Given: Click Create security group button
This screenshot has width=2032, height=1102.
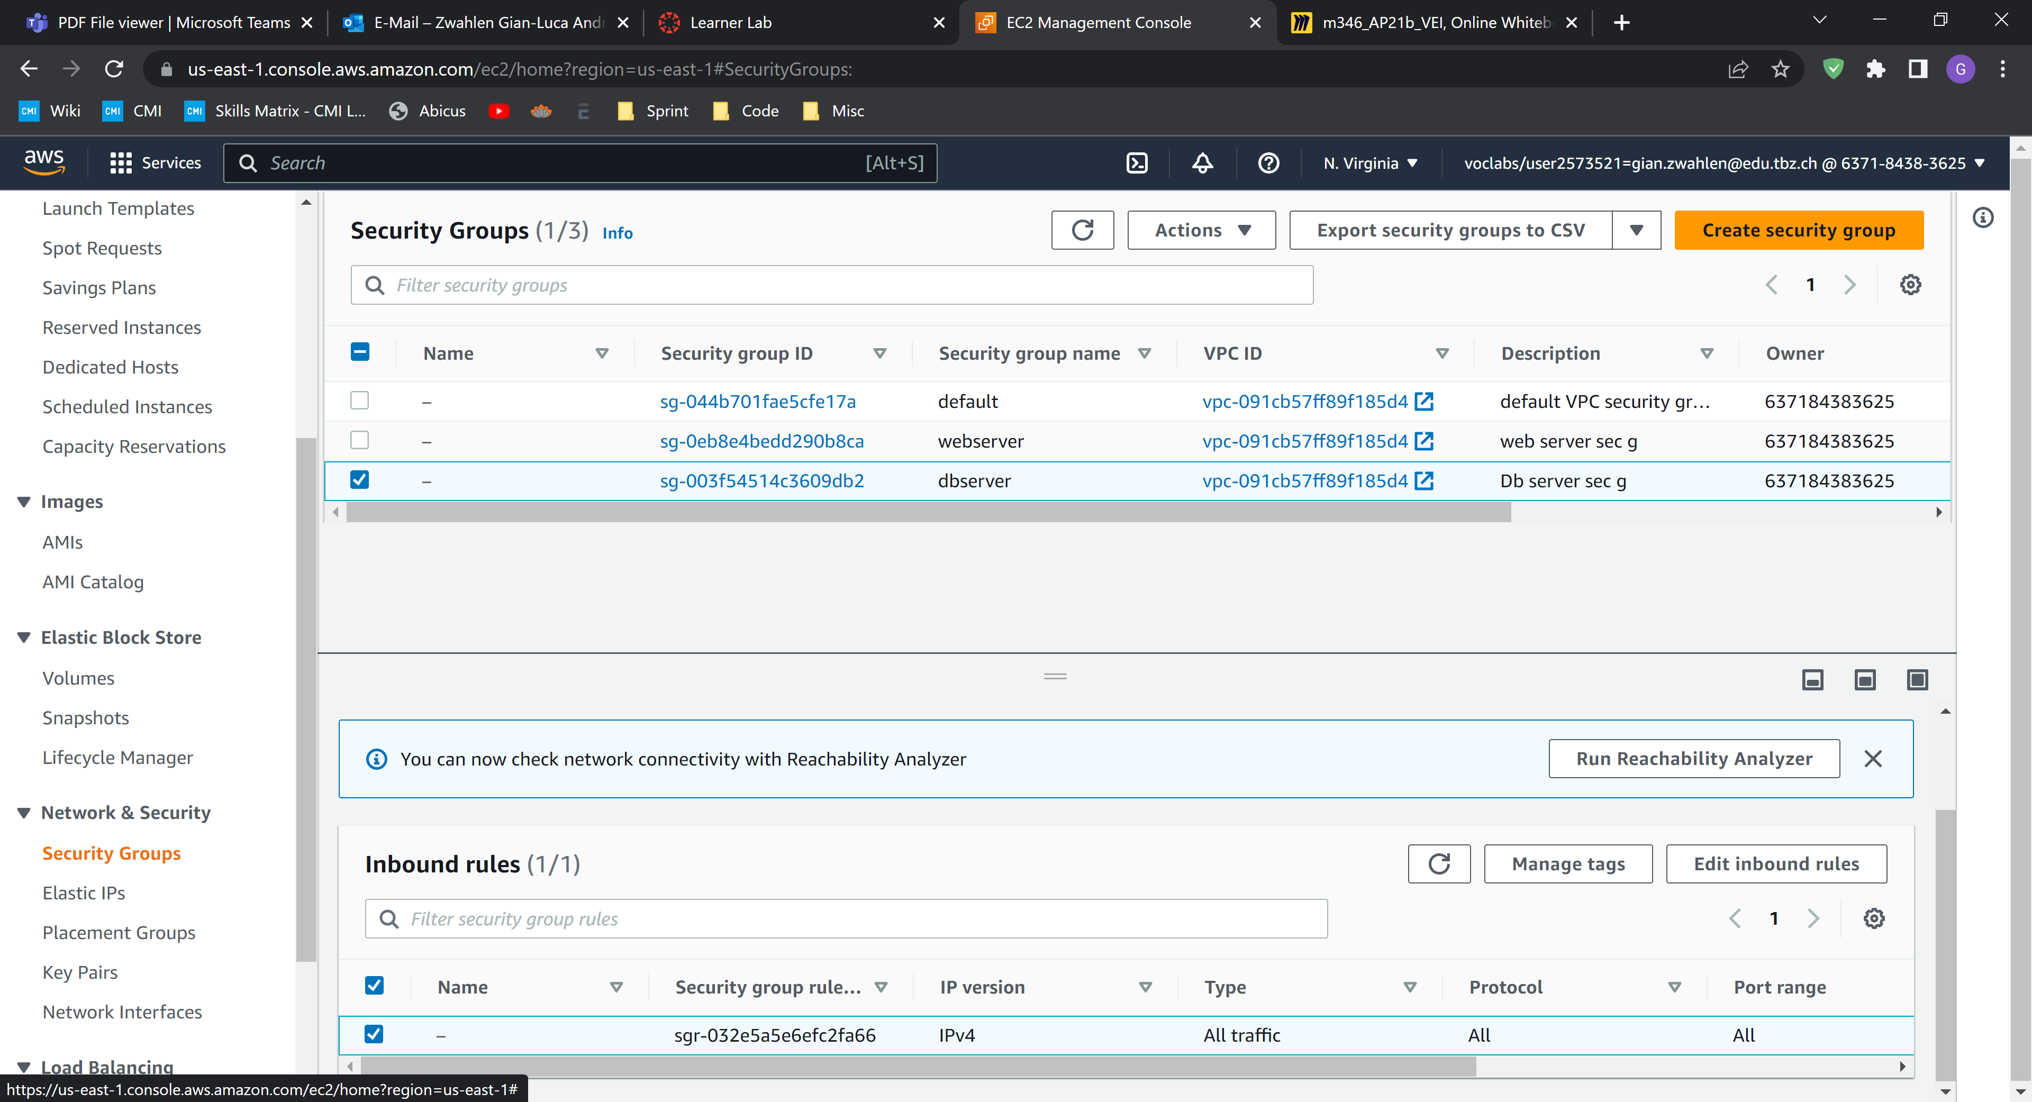Looking at the screenshot, I should (1799, 230).
